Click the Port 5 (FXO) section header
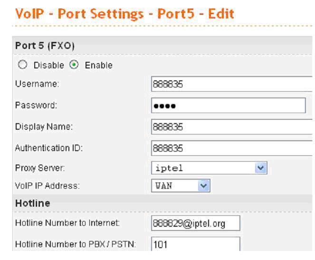315x260 pixels. tap(45, 46)
